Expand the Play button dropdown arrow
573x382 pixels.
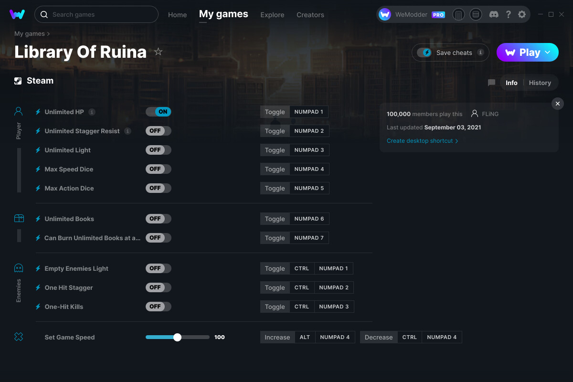click(548, 53)
